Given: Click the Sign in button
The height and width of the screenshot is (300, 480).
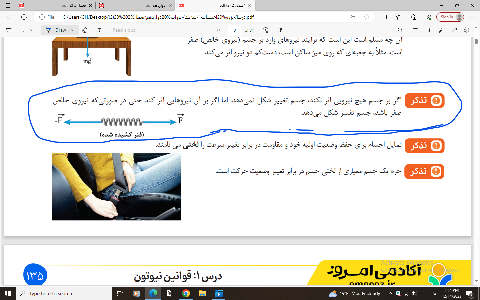Looking at the screenshot, I should click(x=450, y=17).
